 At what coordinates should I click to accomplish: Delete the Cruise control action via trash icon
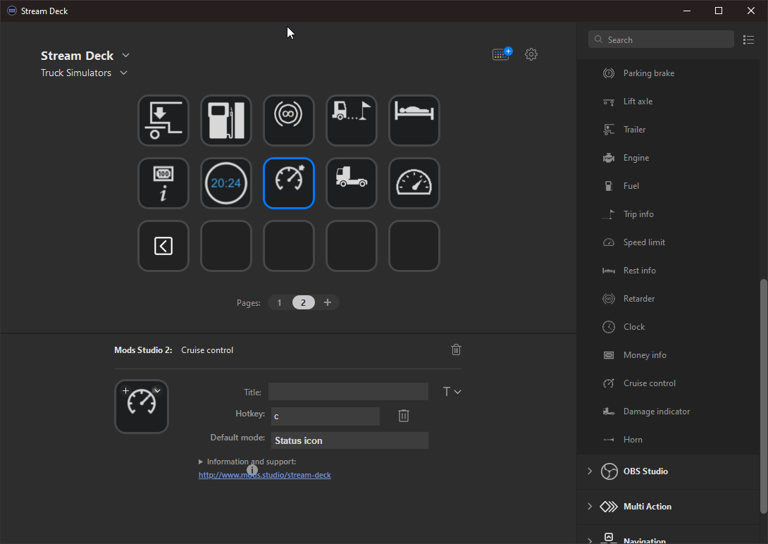tap(456, 350)
